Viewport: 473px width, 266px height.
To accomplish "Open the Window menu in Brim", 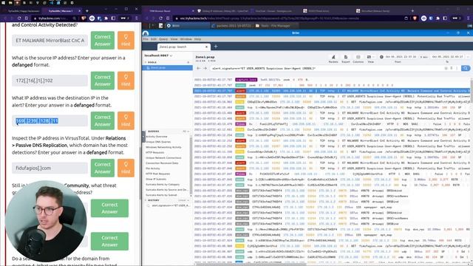I will coord(186,39).
